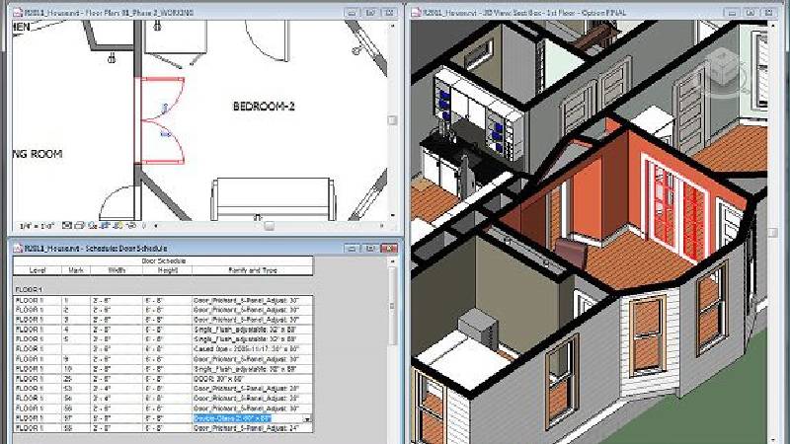This screenshot has width=790, height=444.
Task: Click the last row's Door_Prichard Adjust: 24" cell
Action: [253, 428]
